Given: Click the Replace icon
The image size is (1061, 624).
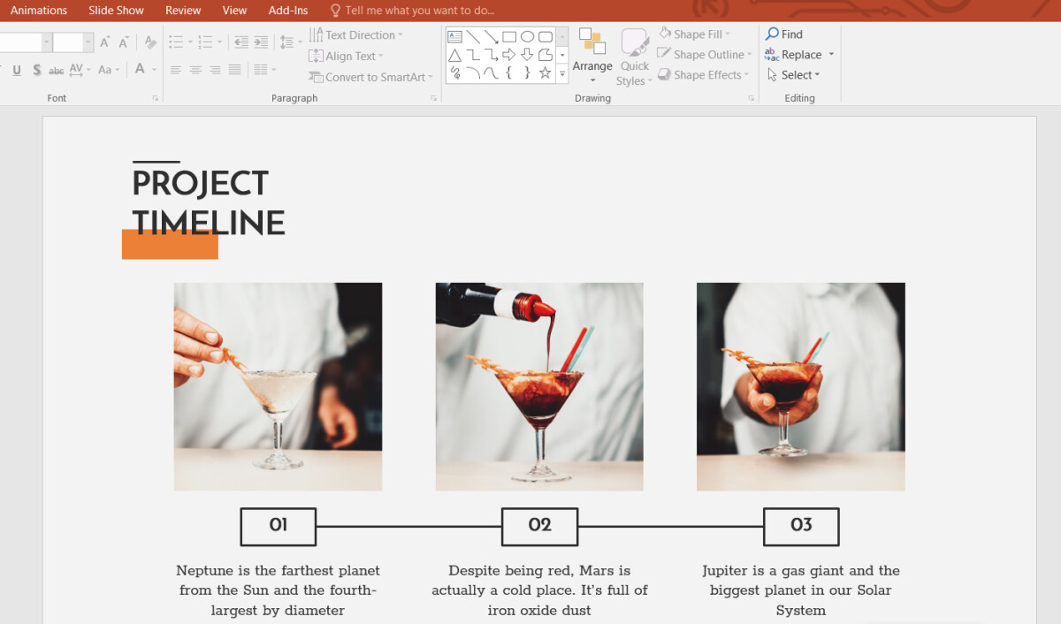Looking at the screenshot, I should (795, 54).
